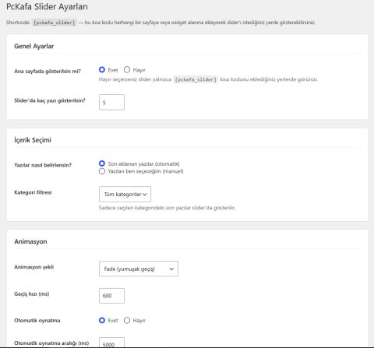Click the Sadece seçilen kategorideki help text
This screenshot has width=374, height=348.
click(167, 208)
